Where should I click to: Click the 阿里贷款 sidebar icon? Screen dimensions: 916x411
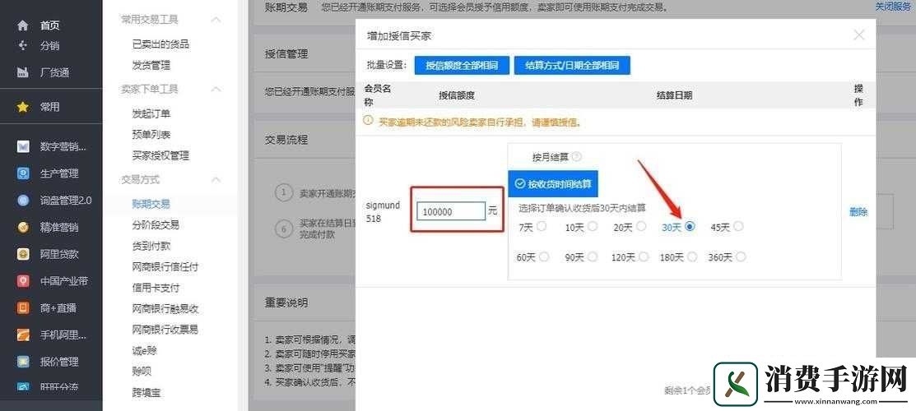[x=23, y=254]
